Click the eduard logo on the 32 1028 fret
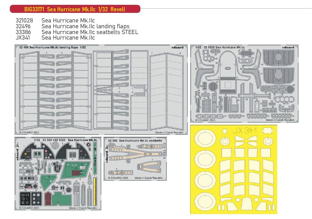This screenshot has height=219, width=312. pos(288,47)
